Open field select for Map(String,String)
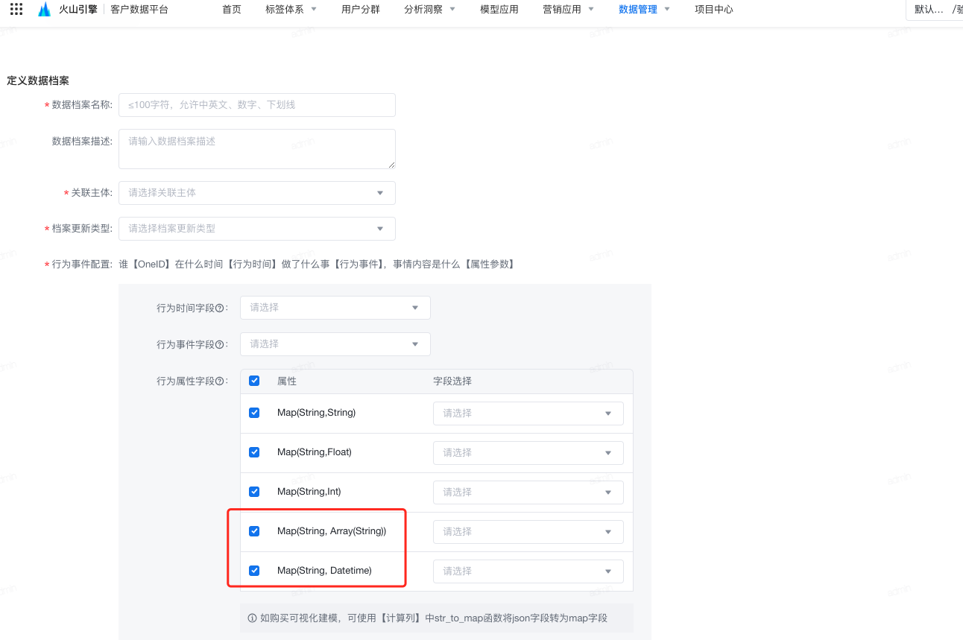 (x=528, y=414)
